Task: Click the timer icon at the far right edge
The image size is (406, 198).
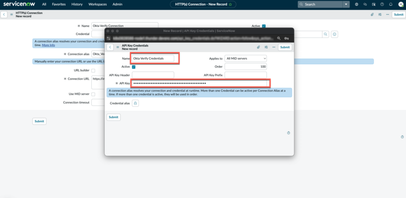Action: point(402,137)
